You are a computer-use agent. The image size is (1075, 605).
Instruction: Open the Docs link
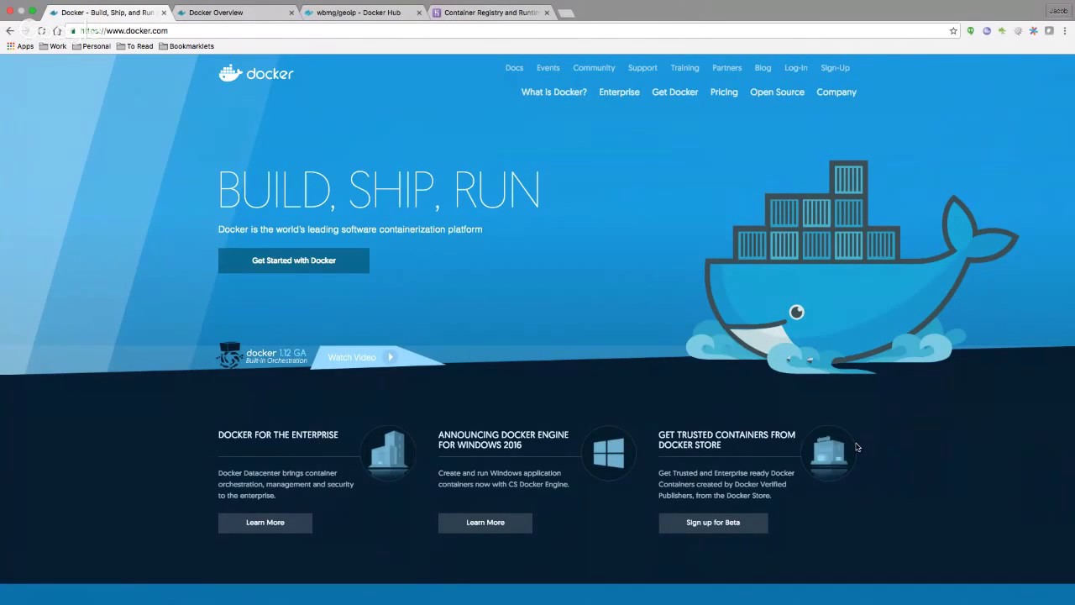[x=514, y=68]
